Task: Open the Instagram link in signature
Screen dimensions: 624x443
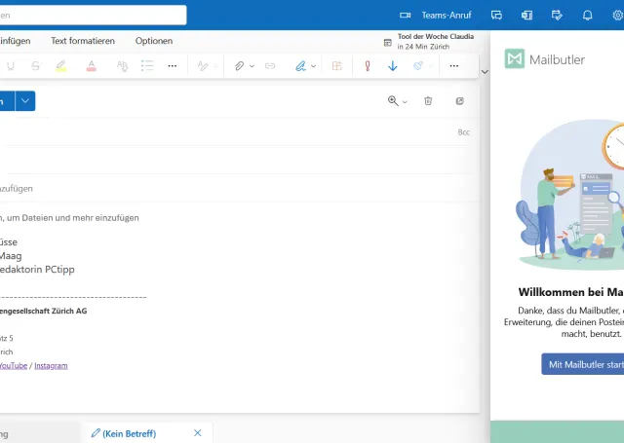Action: point(51,365)
